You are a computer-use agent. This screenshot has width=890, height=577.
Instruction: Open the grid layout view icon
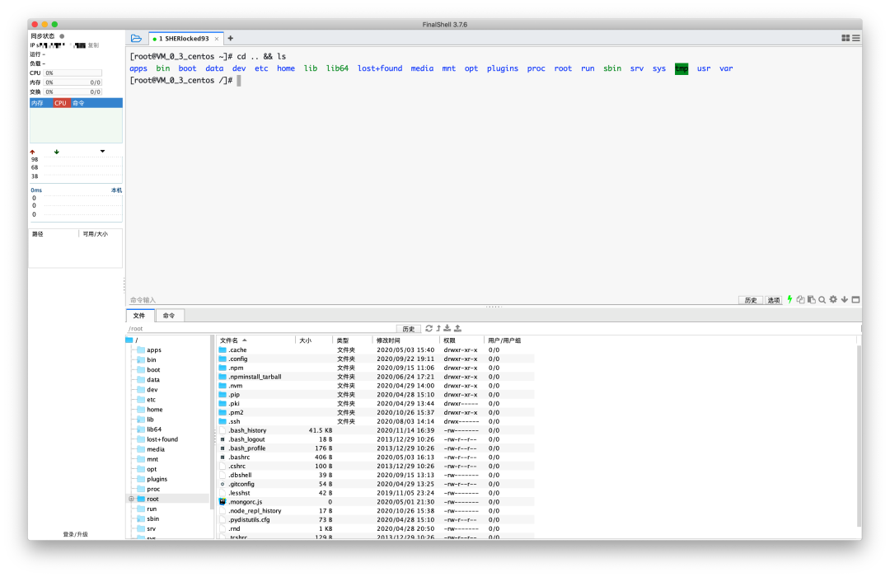tap(845, 38)
